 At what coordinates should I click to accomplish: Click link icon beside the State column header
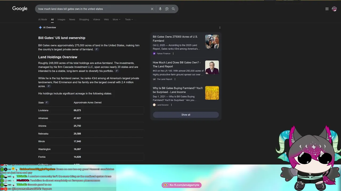click(x=47, y=102)
